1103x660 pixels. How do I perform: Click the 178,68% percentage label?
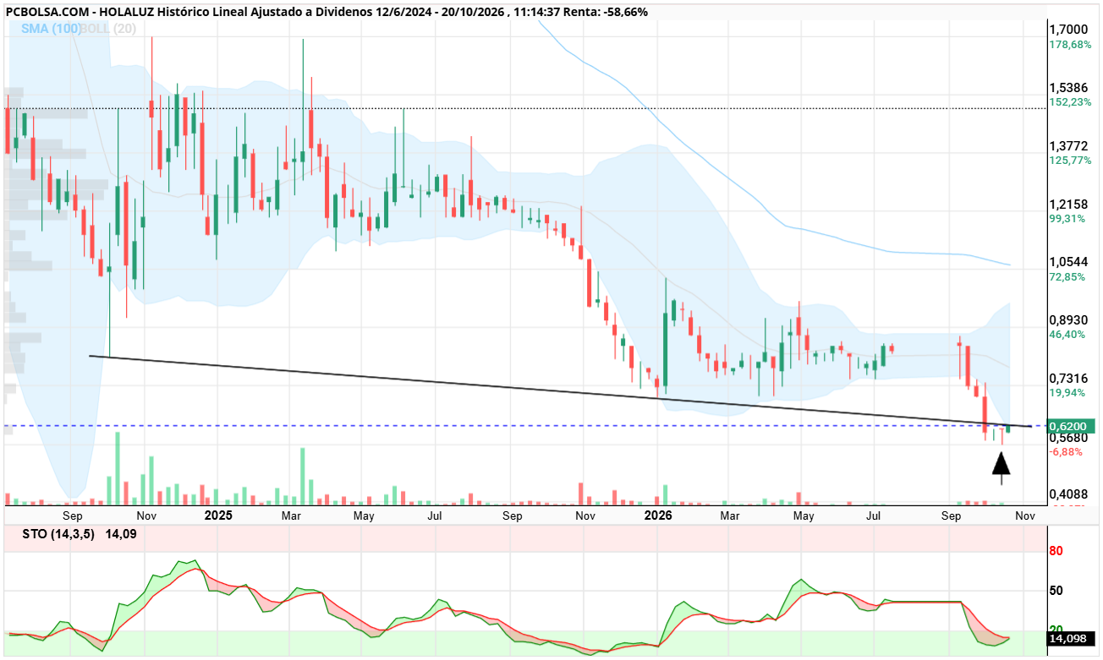[1070, 45]
